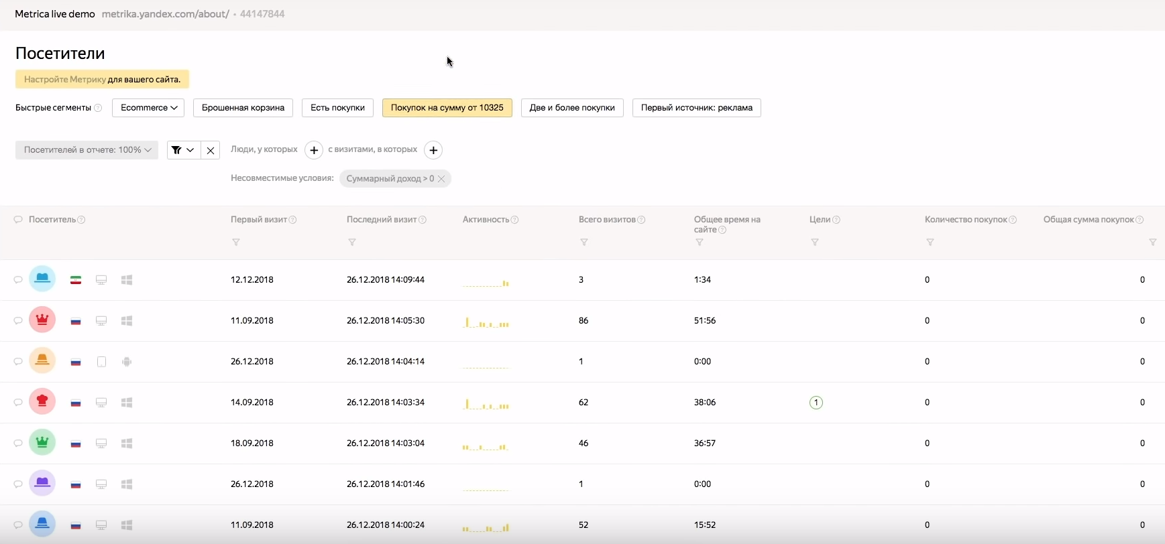Click total time value 51:56
1165x544 pixels.
(705, 320)
